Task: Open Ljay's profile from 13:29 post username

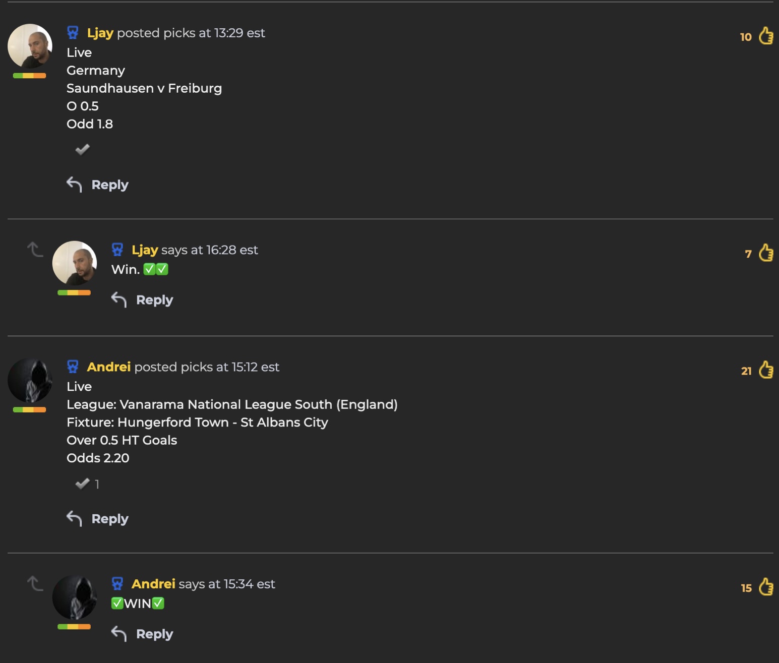Action: (100, 33)
